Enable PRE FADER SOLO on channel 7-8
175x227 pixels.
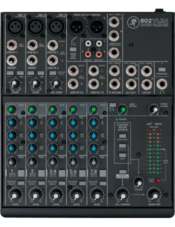point(103,183)
